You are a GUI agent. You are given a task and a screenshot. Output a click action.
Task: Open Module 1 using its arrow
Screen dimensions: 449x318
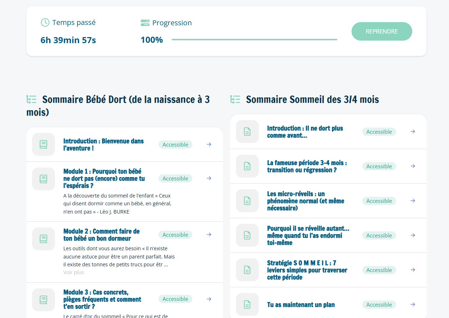pos(209,178)
